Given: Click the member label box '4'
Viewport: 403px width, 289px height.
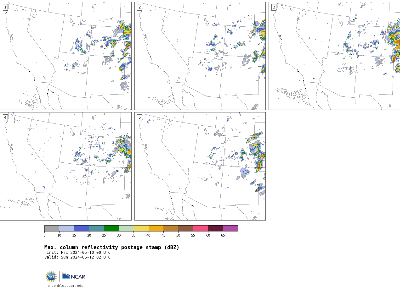Looking at the screenshot, I should pos(5,117).
